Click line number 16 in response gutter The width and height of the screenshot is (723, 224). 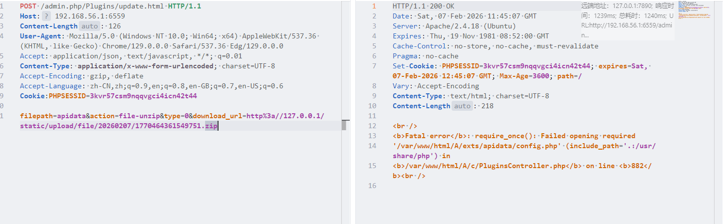pos(372,186)
